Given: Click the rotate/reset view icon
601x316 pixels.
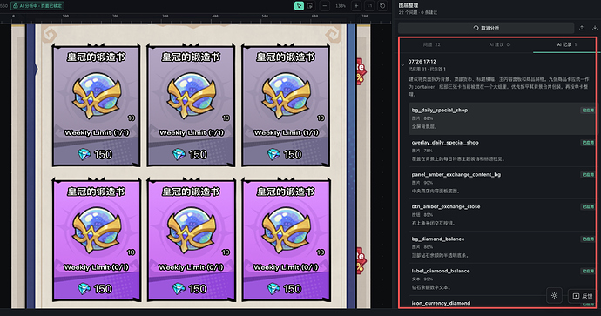Looking at the screenshot, I should click(x=382, y=6).
